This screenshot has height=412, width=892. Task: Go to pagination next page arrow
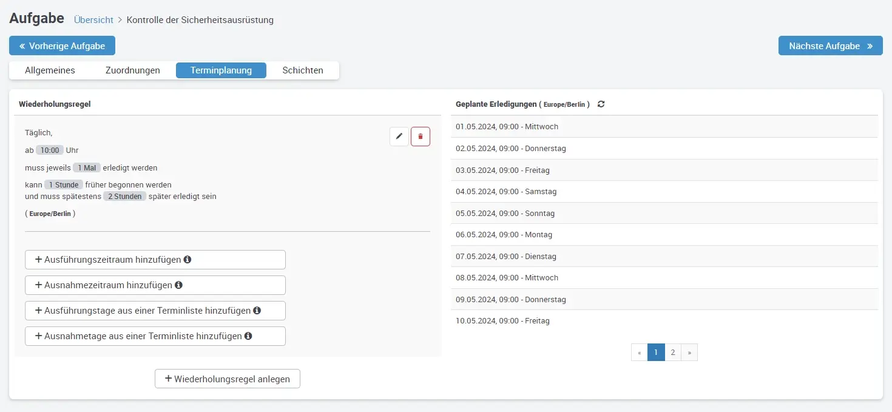(689, 353)
